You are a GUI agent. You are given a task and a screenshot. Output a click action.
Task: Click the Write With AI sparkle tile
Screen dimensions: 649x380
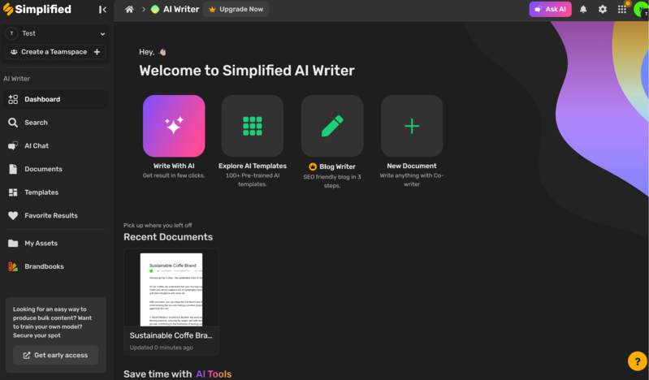click(x=174, y=126)
